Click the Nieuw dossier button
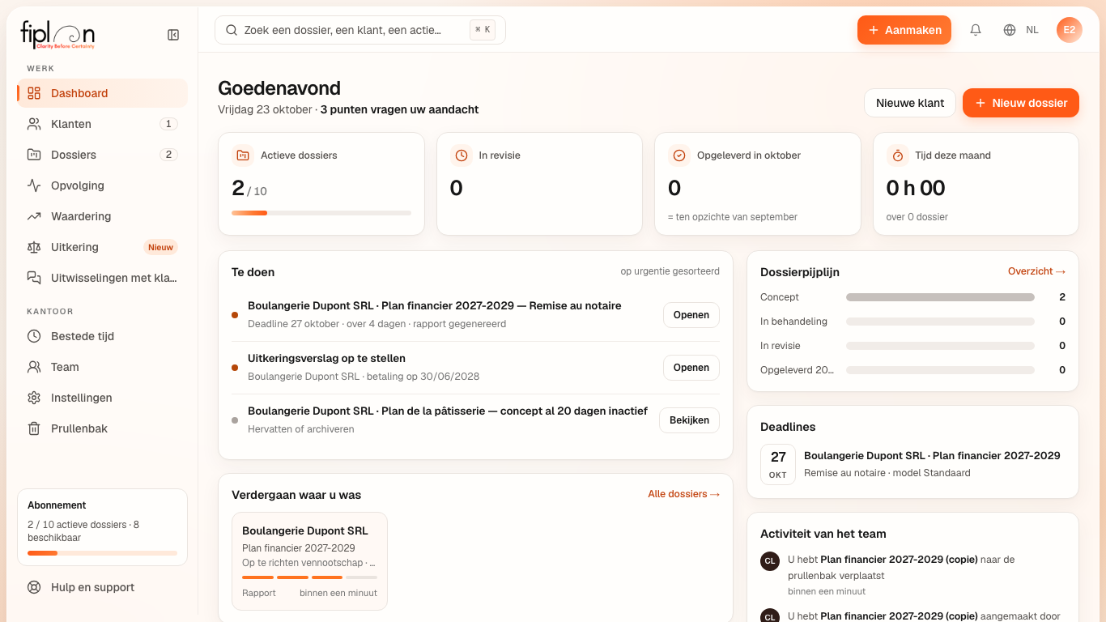Screen dimensions: 1106x622 click(1021, 103)
